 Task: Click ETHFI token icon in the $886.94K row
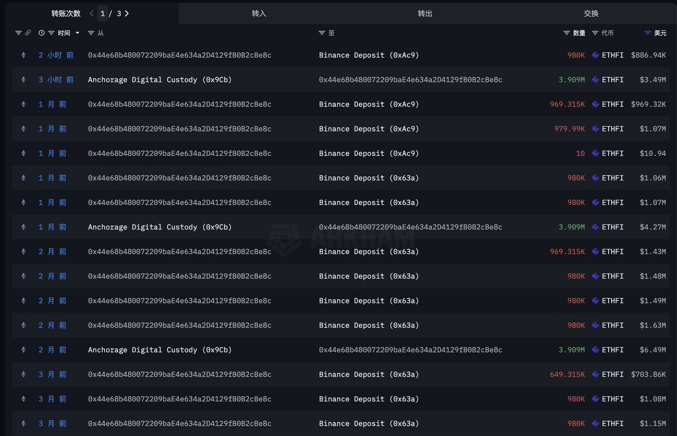pyautogui.click(x=596, y=55)
